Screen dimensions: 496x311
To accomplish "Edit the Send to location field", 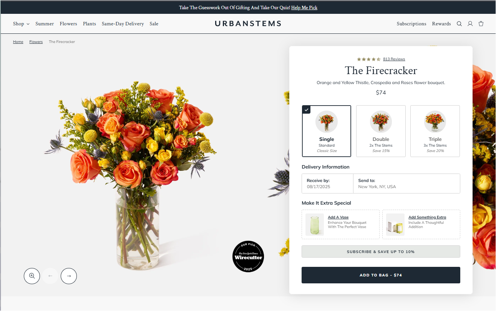I will [x=406, y=184].
